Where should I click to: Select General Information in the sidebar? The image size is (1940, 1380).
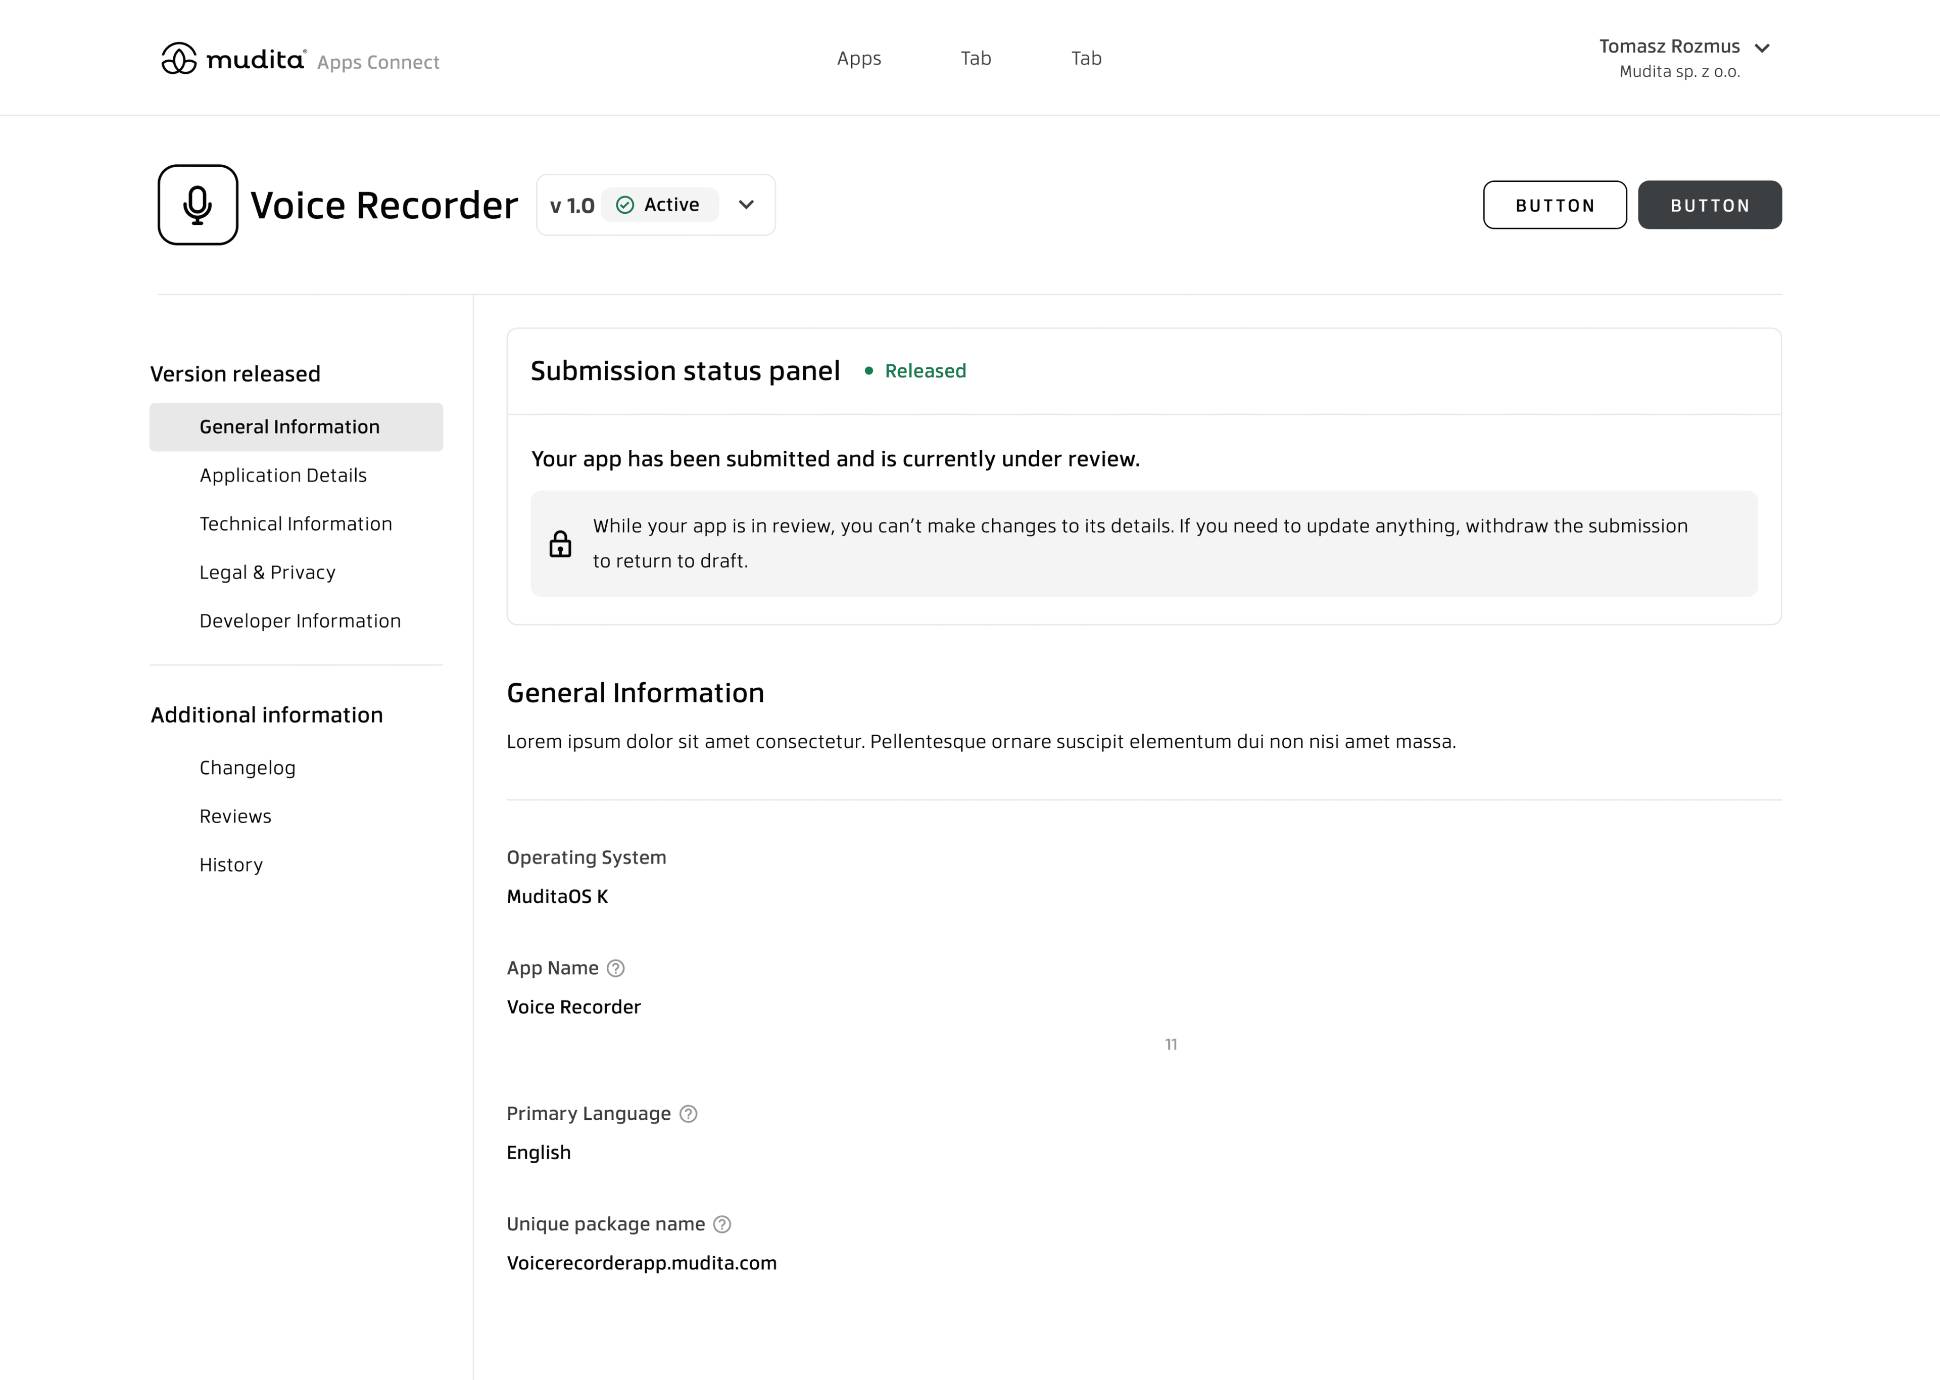pyautogui.click(x=297, y=427)
